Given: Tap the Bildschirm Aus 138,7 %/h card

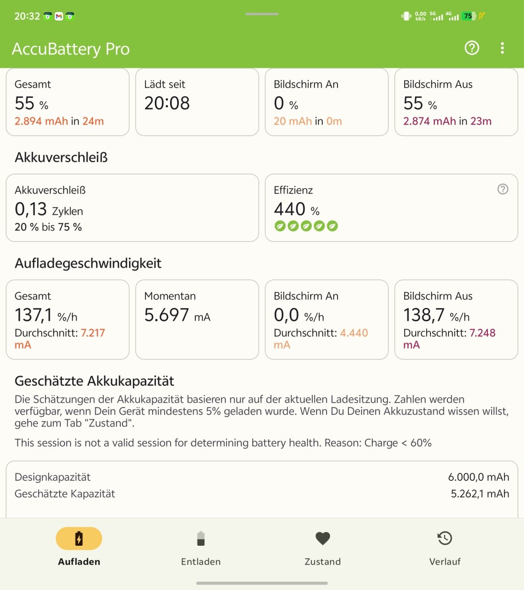Looking at the screenshot, I should (x=456, y=320).
